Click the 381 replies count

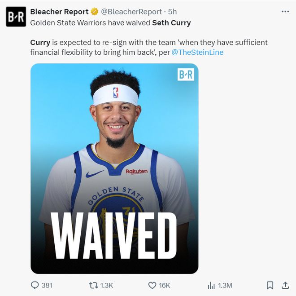pos(47,285)
